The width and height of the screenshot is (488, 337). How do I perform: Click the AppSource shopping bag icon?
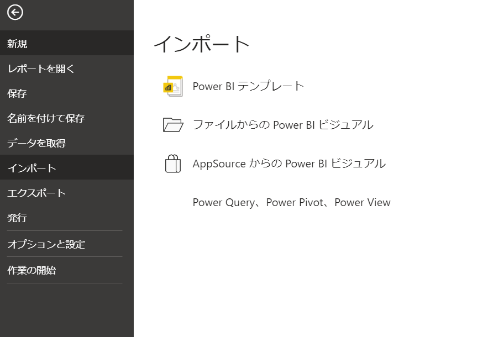pyautogui.click(x=173, y=164)
